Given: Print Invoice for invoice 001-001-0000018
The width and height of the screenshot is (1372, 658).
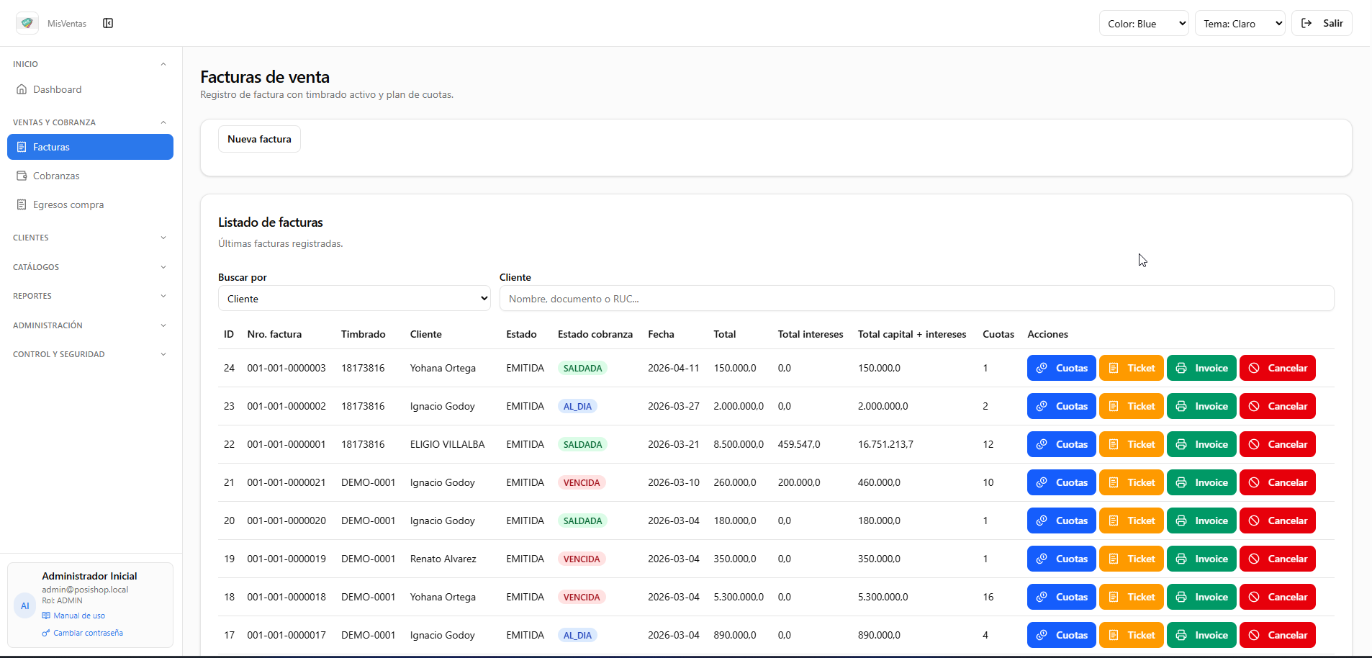Looking at the screenshot, I should [x=1201, y=597].
